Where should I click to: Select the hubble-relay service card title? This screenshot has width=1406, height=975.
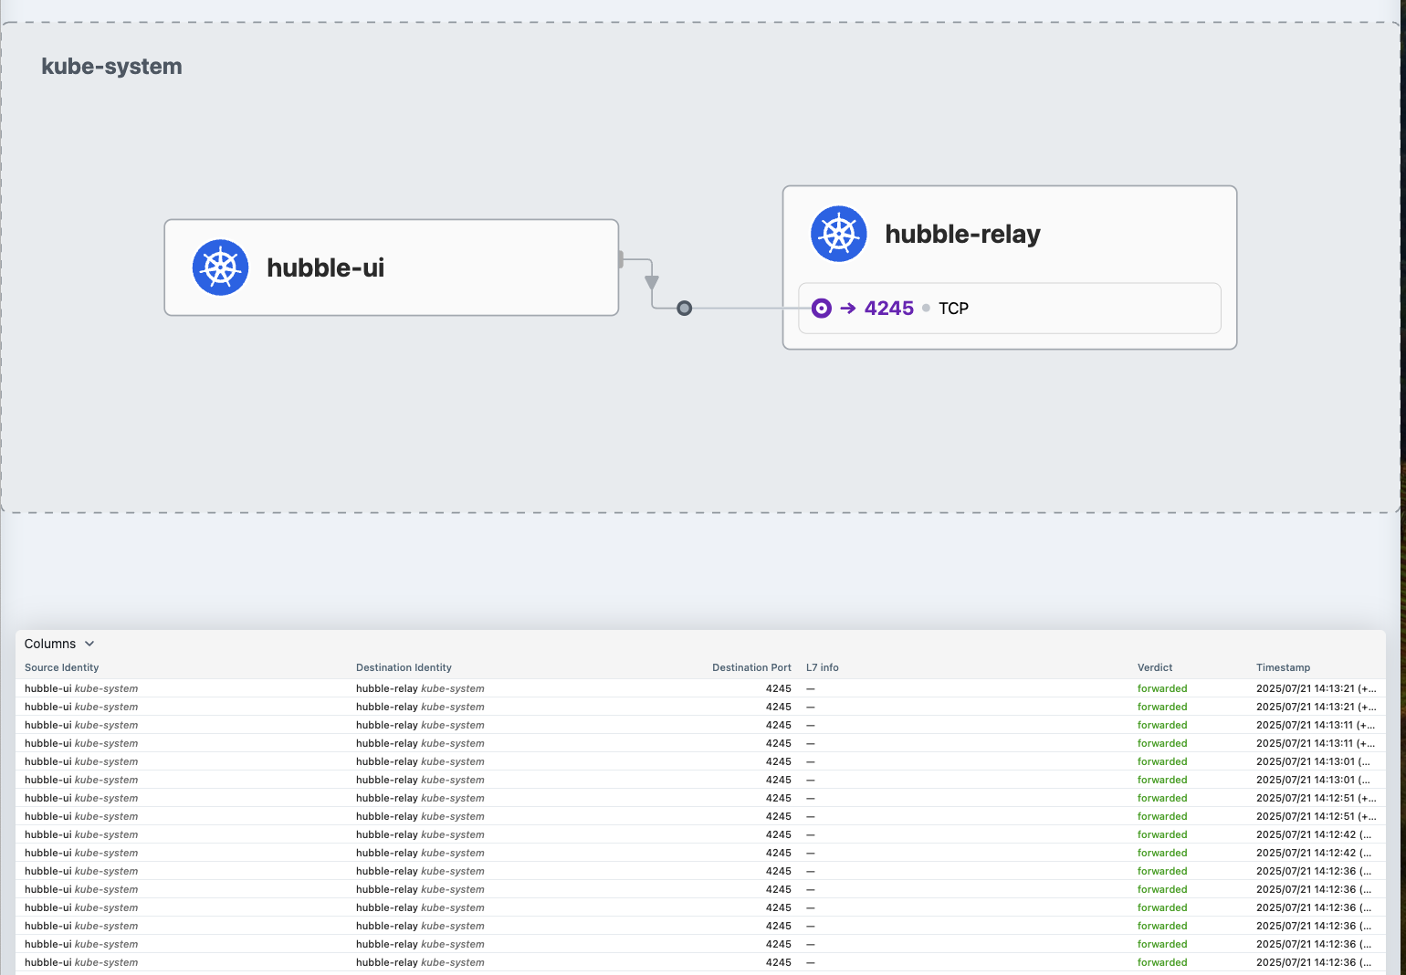[x=962, y=234]
